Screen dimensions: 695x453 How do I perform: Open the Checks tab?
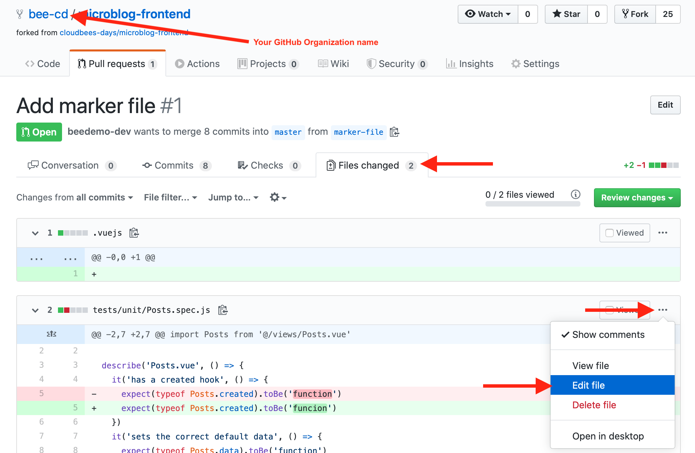(x=269, y=165)
